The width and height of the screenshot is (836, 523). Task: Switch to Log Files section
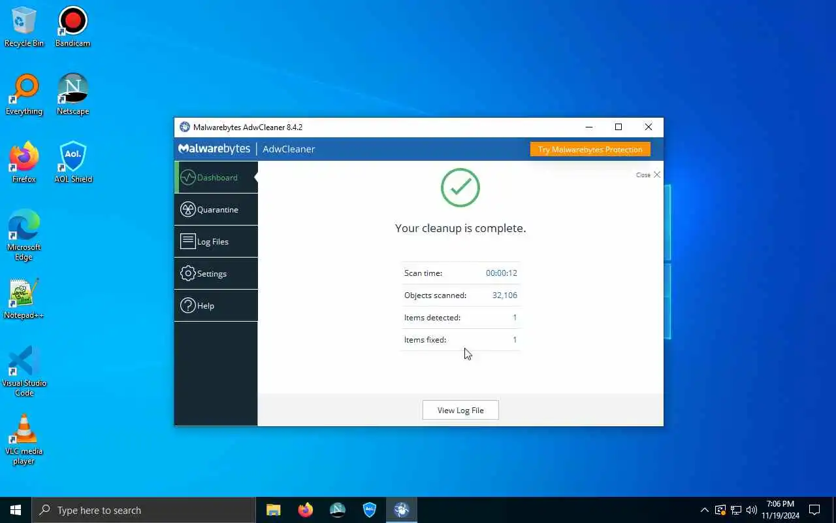pos(216,241)
